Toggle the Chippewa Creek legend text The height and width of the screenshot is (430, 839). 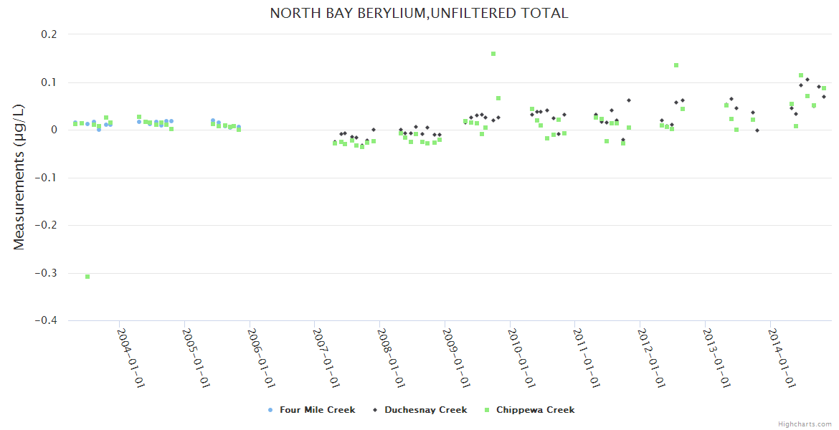pyautogui.click(x=535, y=410)
